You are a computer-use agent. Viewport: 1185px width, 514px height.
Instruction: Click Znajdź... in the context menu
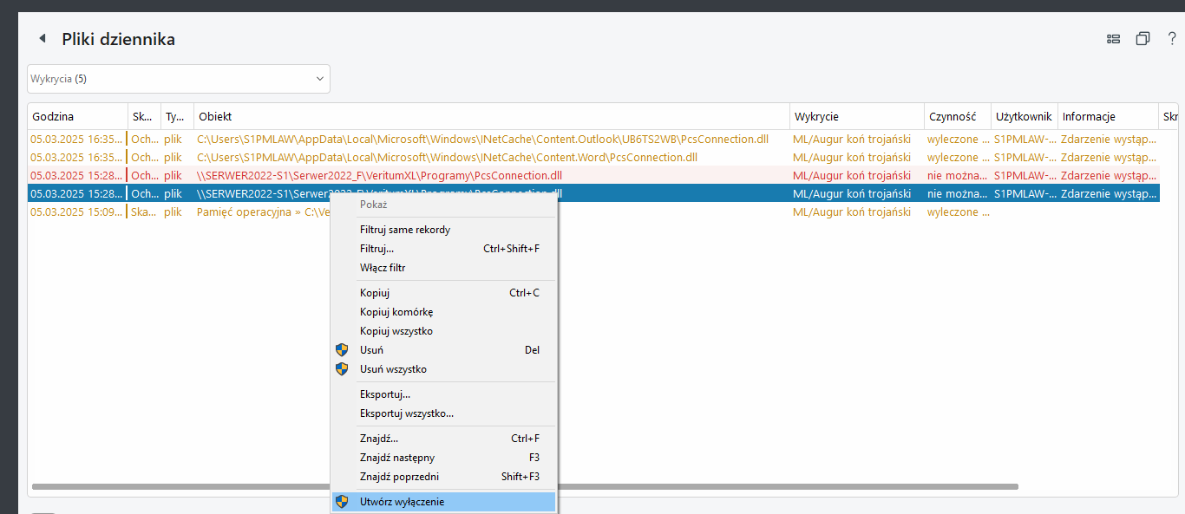tap(379, 439)
